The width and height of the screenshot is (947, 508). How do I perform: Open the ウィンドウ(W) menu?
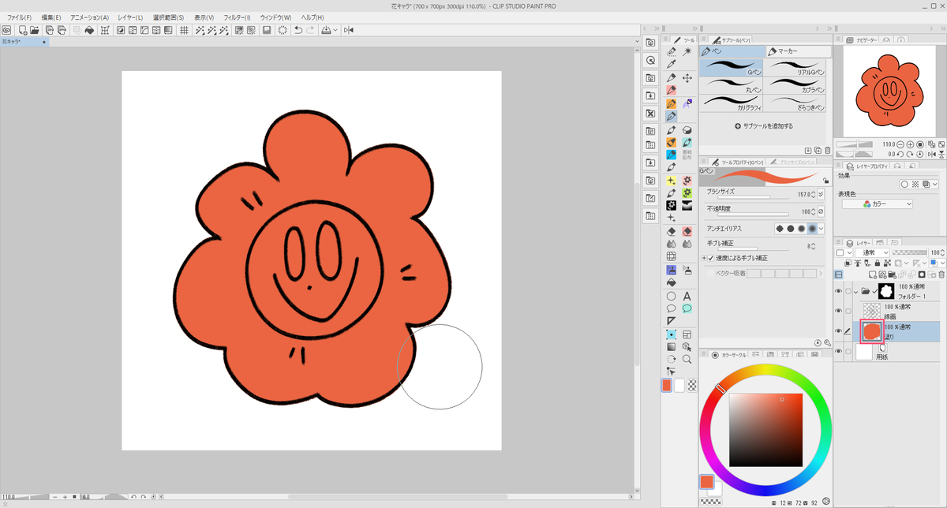click(x=275, y=17)
